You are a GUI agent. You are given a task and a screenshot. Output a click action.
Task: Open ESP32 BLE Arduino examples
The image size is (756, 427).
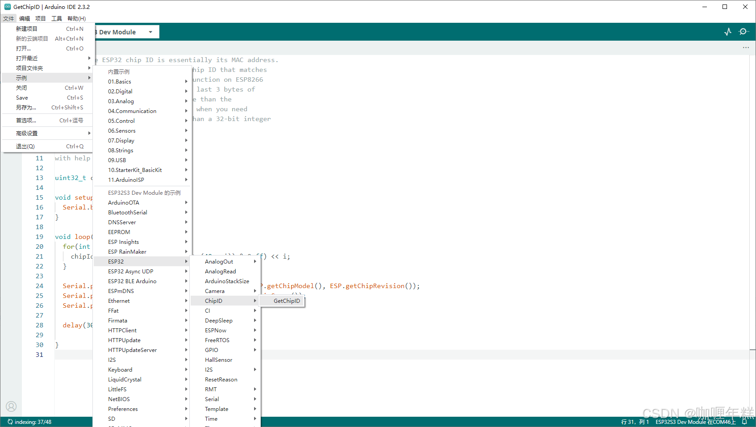pyautogui.click(x=142, y=281)
